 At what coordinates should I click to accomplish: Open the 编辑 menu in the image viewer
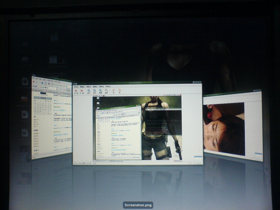(x=82, y=87)
